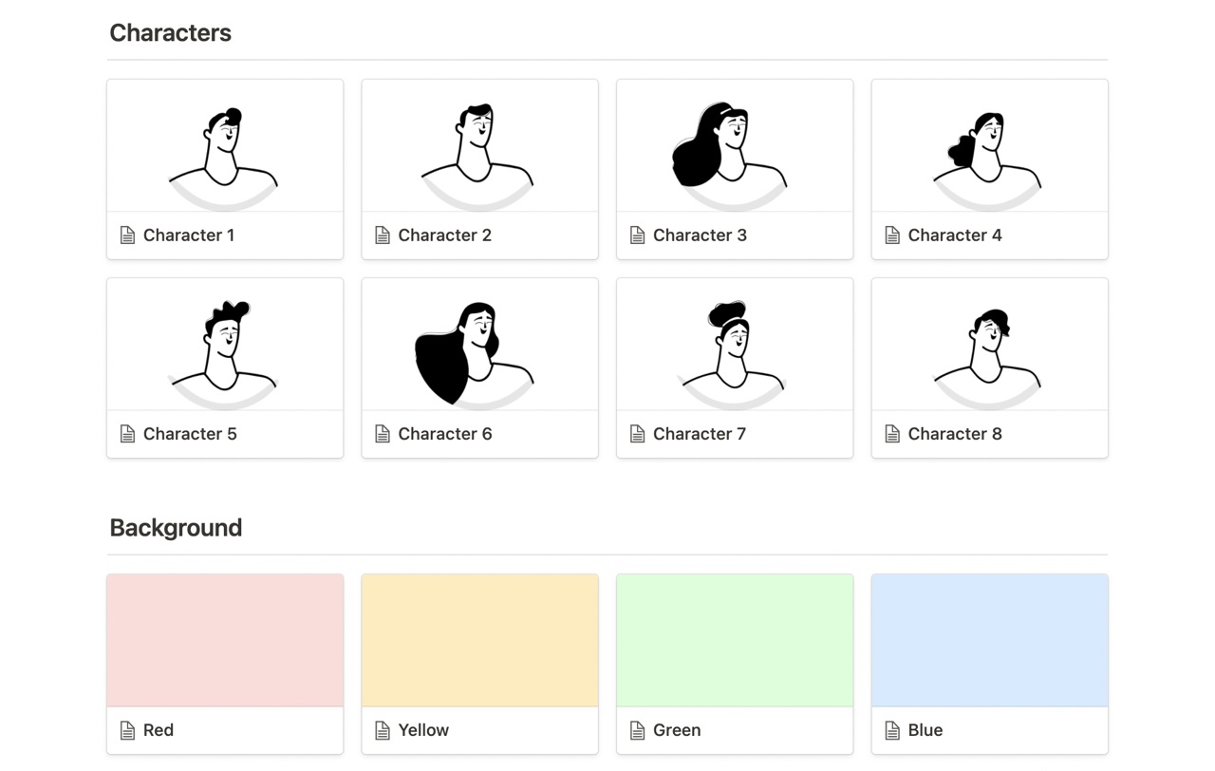Click the page icon beside Character 1

127,235
